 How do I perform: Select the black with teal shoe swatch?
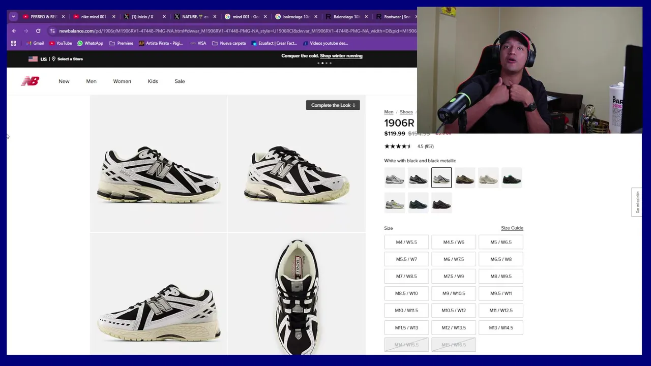(512, 178)
